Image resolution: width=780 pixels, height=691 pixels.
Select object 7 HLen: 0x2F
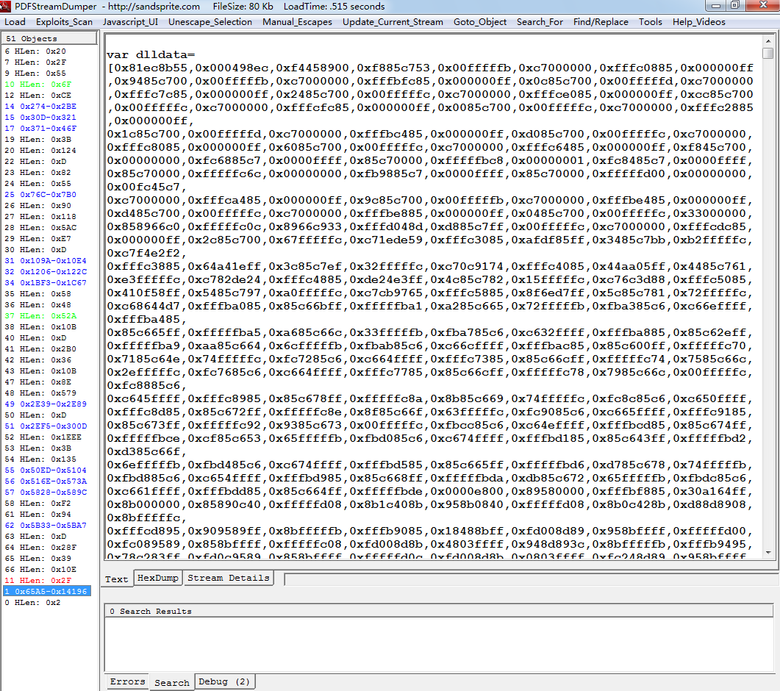pyautogui.click(x=35, y=62)
